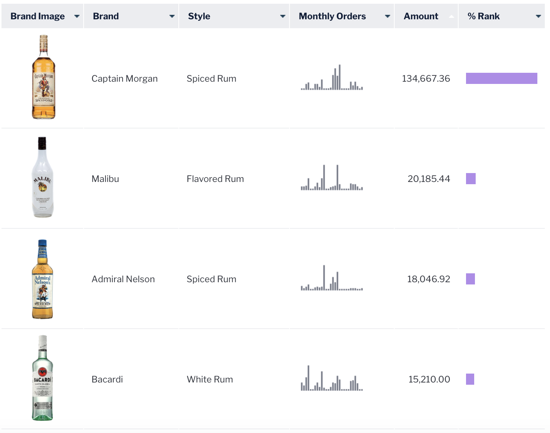This screenshot has height=433, width=550.
Task: Click the 15,210.00 amount cell
Action: pyautogui.click(x=429, y=379)
